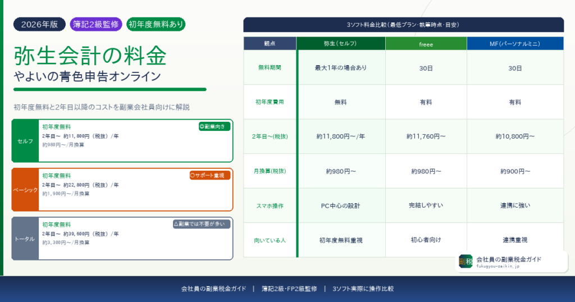Click the 副税 logo icon
Screen dimensions: 575x302
coord(466,262)
